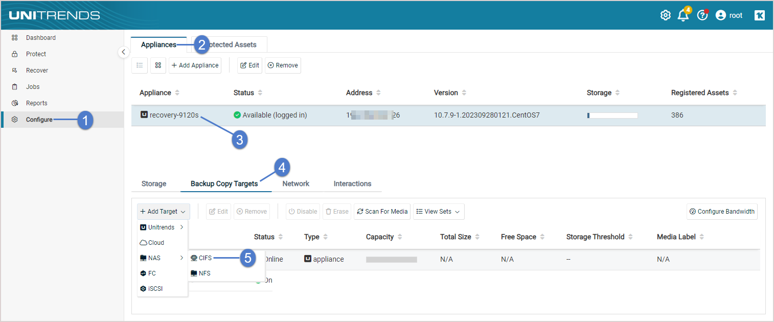Switch to list view icon

pos(140,65)
